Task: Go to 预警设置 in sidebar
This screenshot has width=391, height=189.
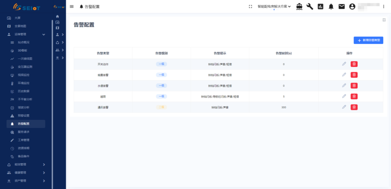Action: pyautogui.click(x=24, y=116)
